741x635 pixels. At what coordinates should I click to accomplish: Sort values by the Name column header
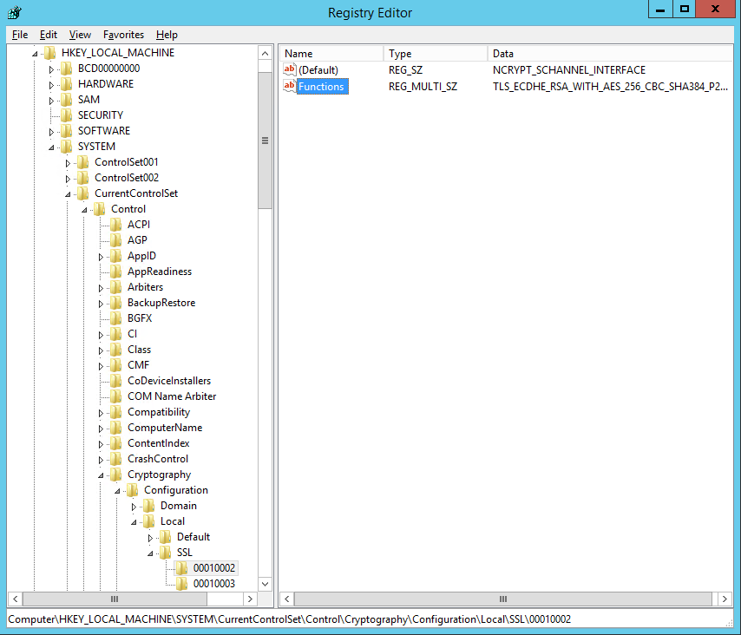[331, 54]
